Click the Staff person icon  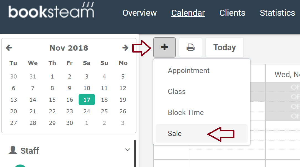coord(13,150)
